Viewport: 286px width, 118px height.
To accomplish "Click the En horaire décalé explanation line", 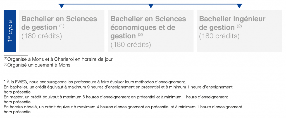I will [x=123, y=109].
